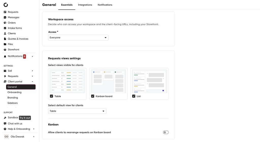Open Intake forms page
The height and width of the screenshot is (142, 260).
tap(15, 28)
